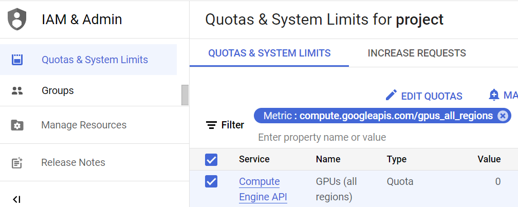Click the Manage Resources folder icon
Screen dimensions: 518x207
[17, 125]
